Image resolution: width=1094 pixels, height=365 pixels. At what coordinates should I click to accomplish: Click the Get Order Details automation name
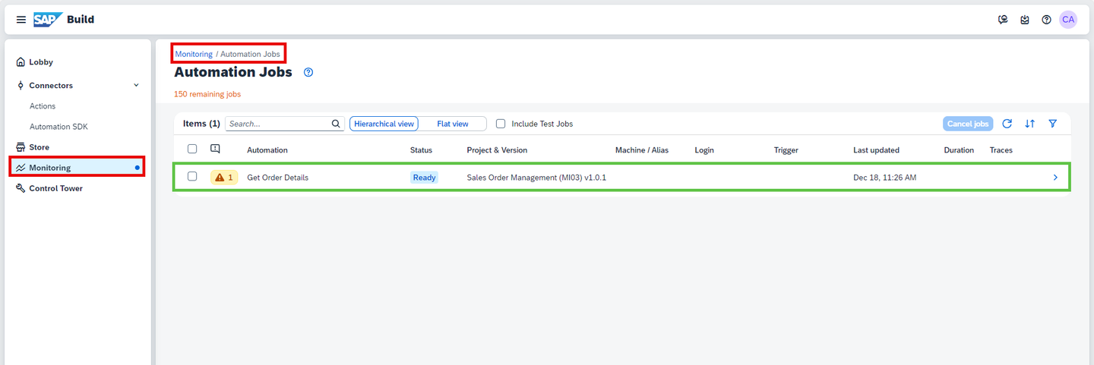tap(278, 178)
